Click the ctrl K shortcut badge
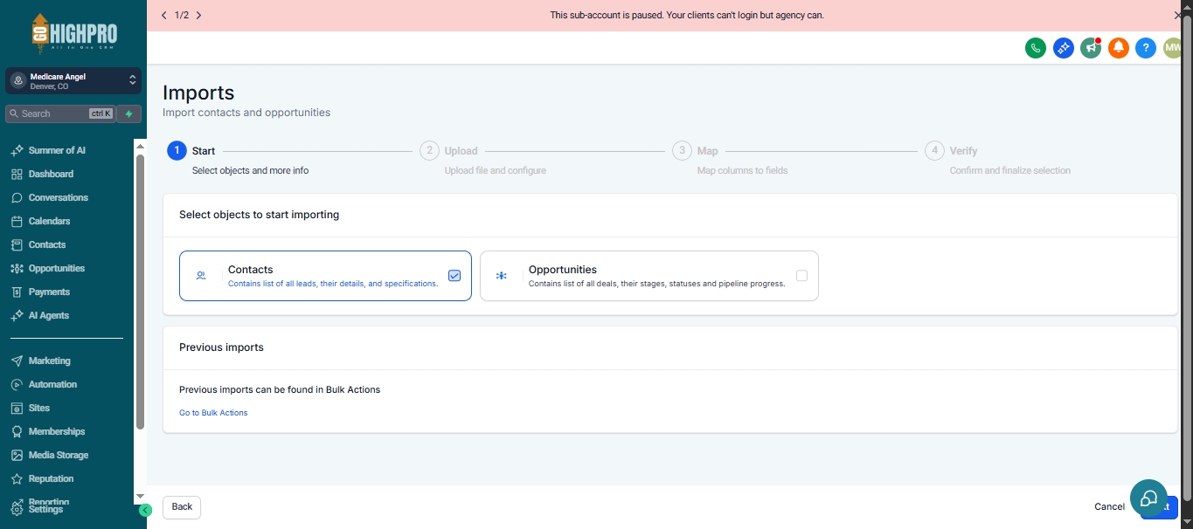The width and height of the screenshot is (1193, 529). (x=101, y=113)
